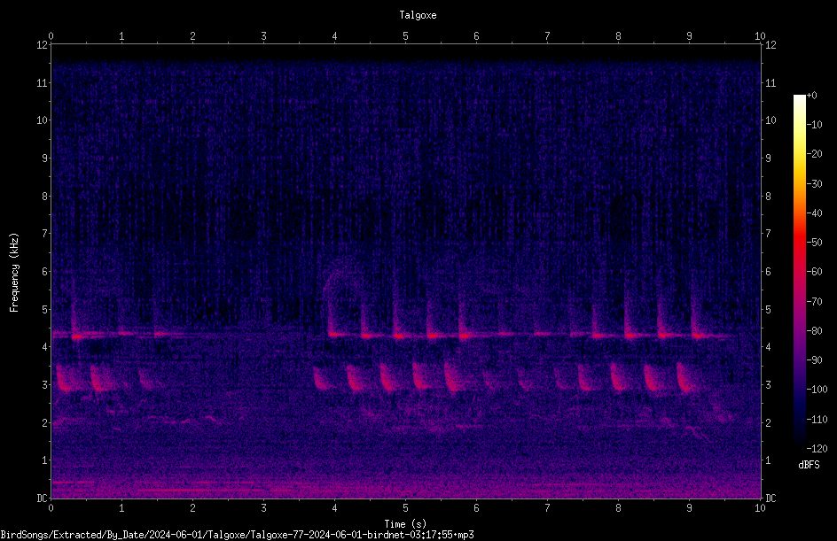This screenshot has height=541, width=837.
Task: Click the 1 kHz label on right axis
Action: coord(768,460)
